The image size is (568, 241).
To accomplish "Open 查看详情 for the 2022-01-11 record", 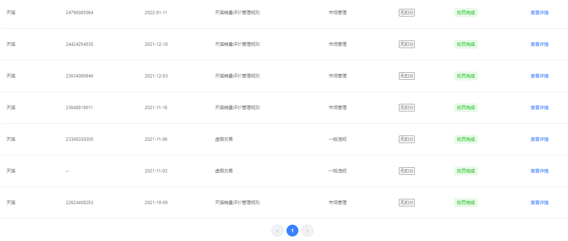I will pyautogui.click(x=540, y=13).
